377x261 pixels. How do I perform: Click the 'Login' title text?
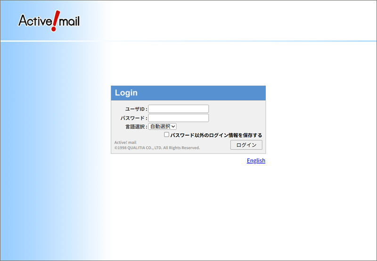click(x=126, y=93)
